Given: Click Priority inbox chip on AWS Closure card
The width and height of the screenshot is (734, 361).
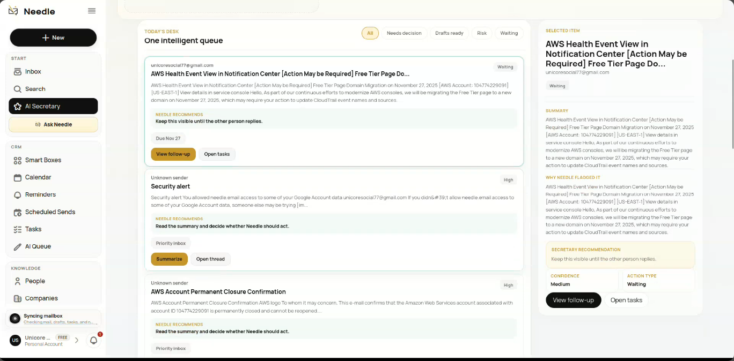Looking at the screenshot, I should (171, 349).
